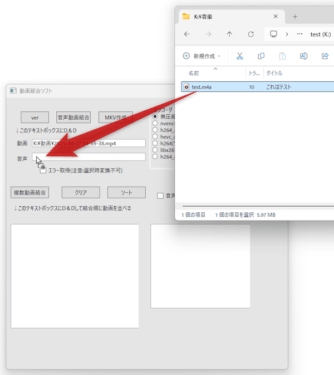This screenshot has height=375, width=334.
Task: Click the 音声 text input box
Action: point(89,157)
